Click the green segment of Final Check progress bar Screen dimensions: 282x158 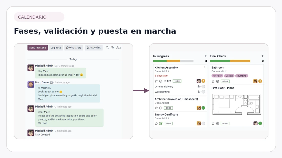pyautogui.click(x=220, y=61)
